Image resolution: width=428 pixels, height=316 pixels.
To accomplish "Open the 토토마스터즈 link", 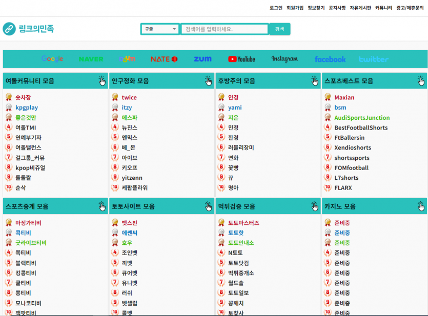I will click(x=243, y=223).
